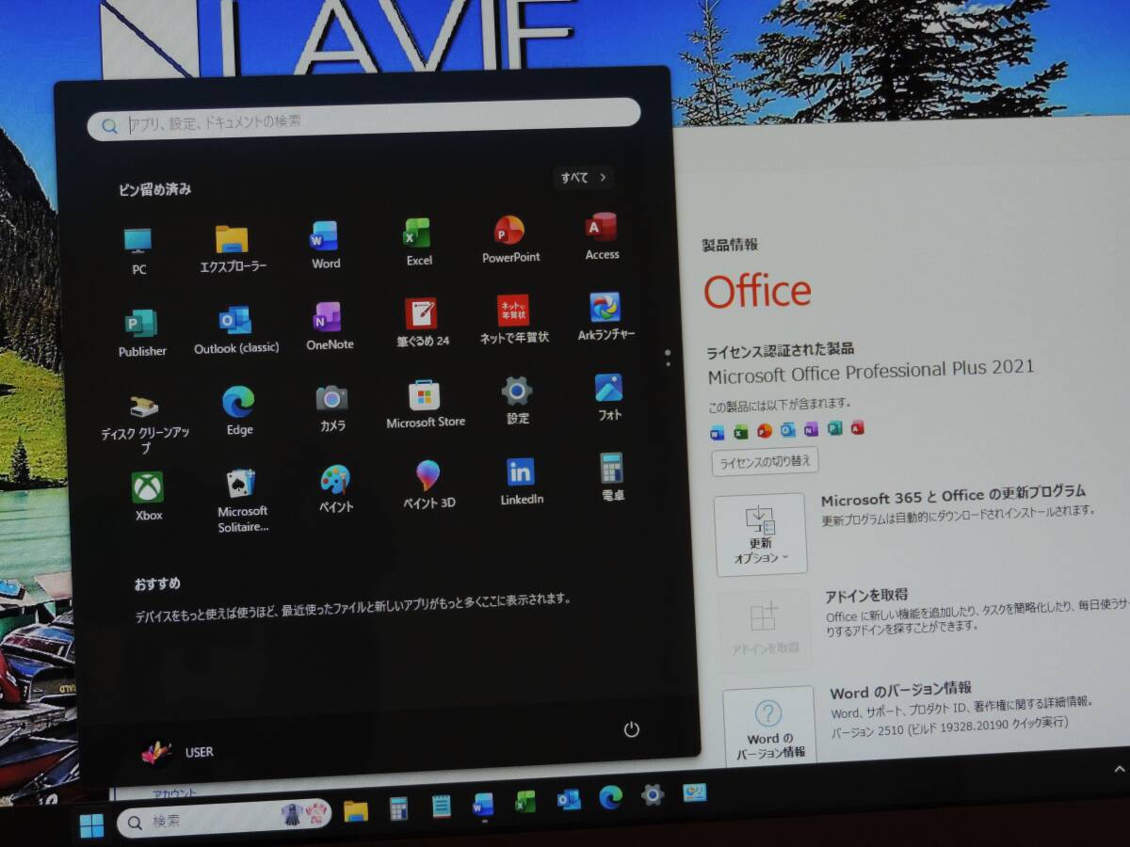This screenshot has height=847, width=1130.
Task: Open the PC pinned app
Action: point(138,251)
